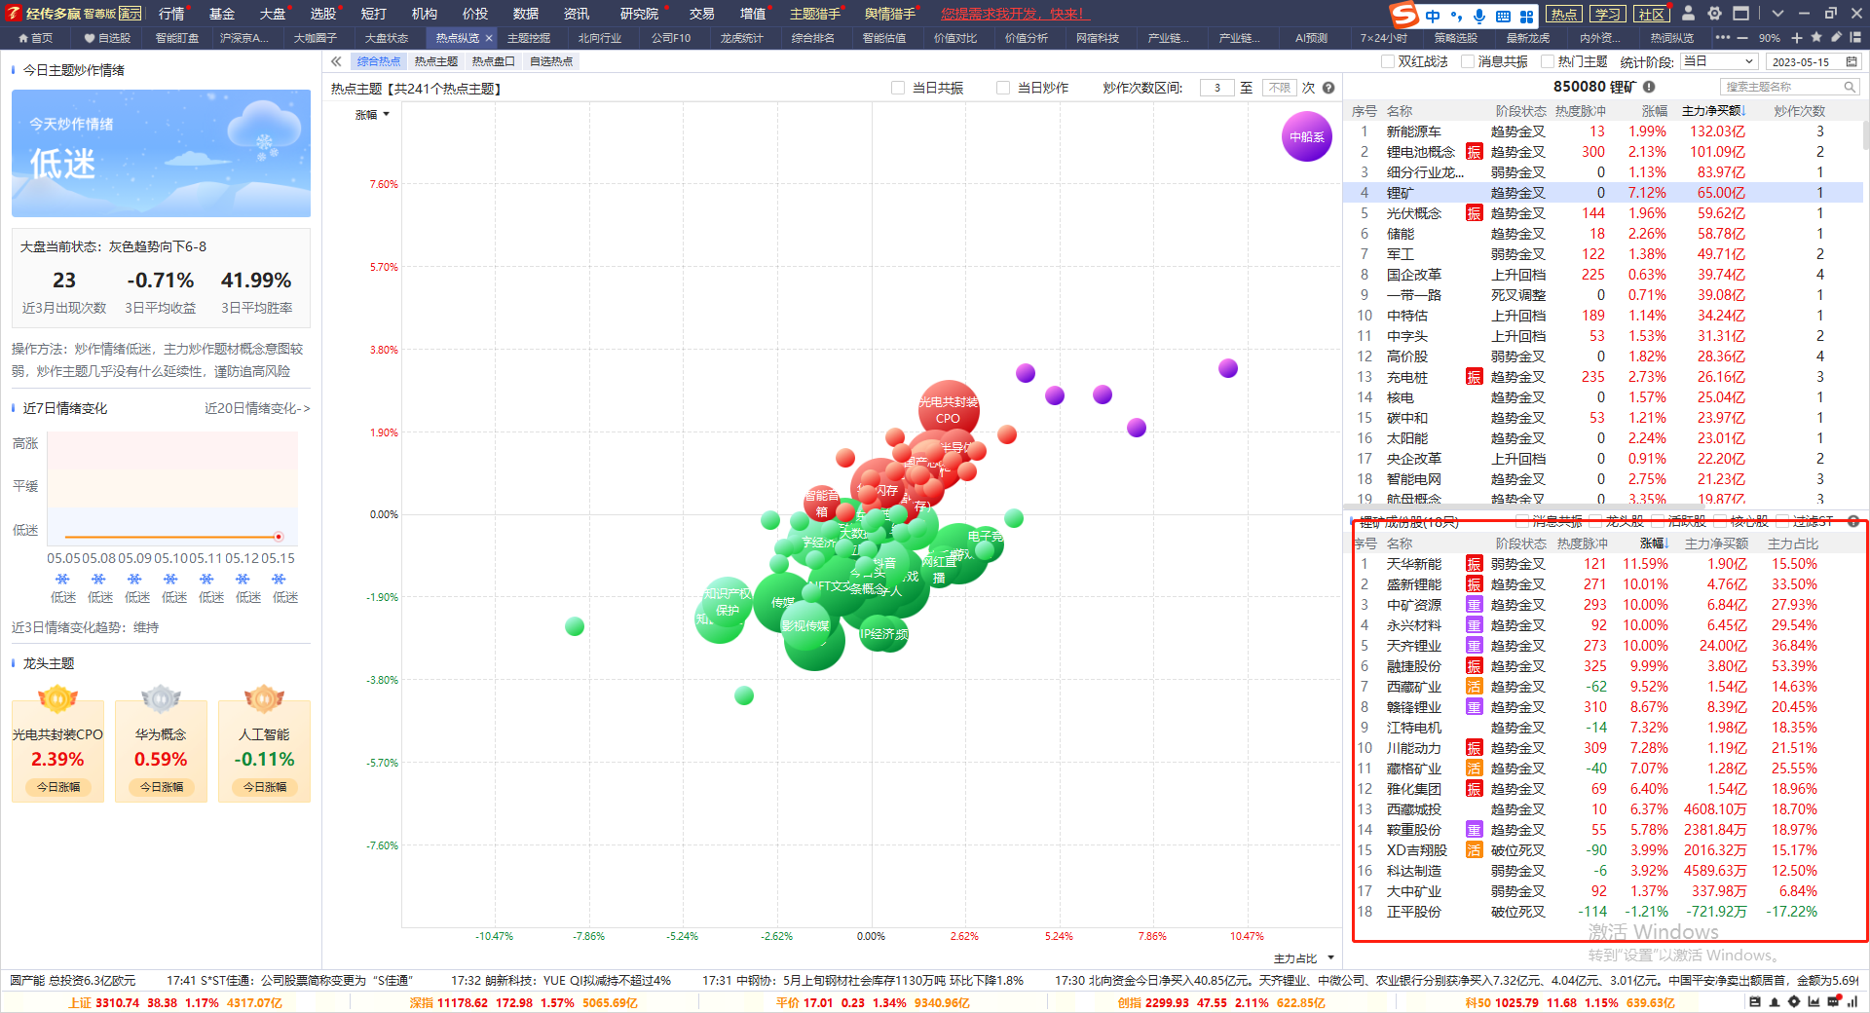The width and height of the screenshot is (1870, 1013).
Task: Click the 社区 button in title bar
Action: pyautogui.click(x=1651, y=14)
